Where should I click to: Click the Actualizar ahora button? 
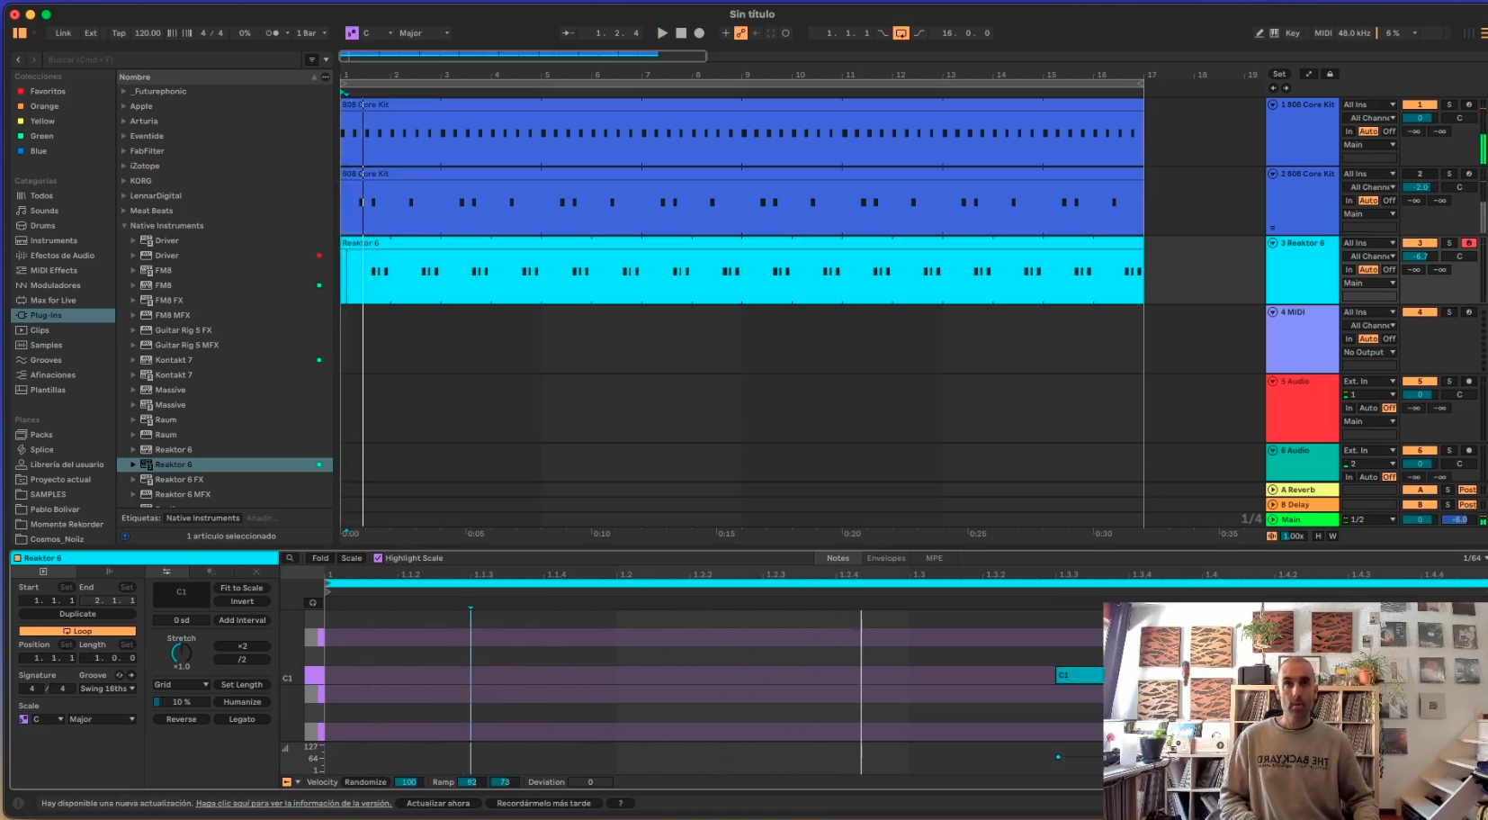(438, 803)
